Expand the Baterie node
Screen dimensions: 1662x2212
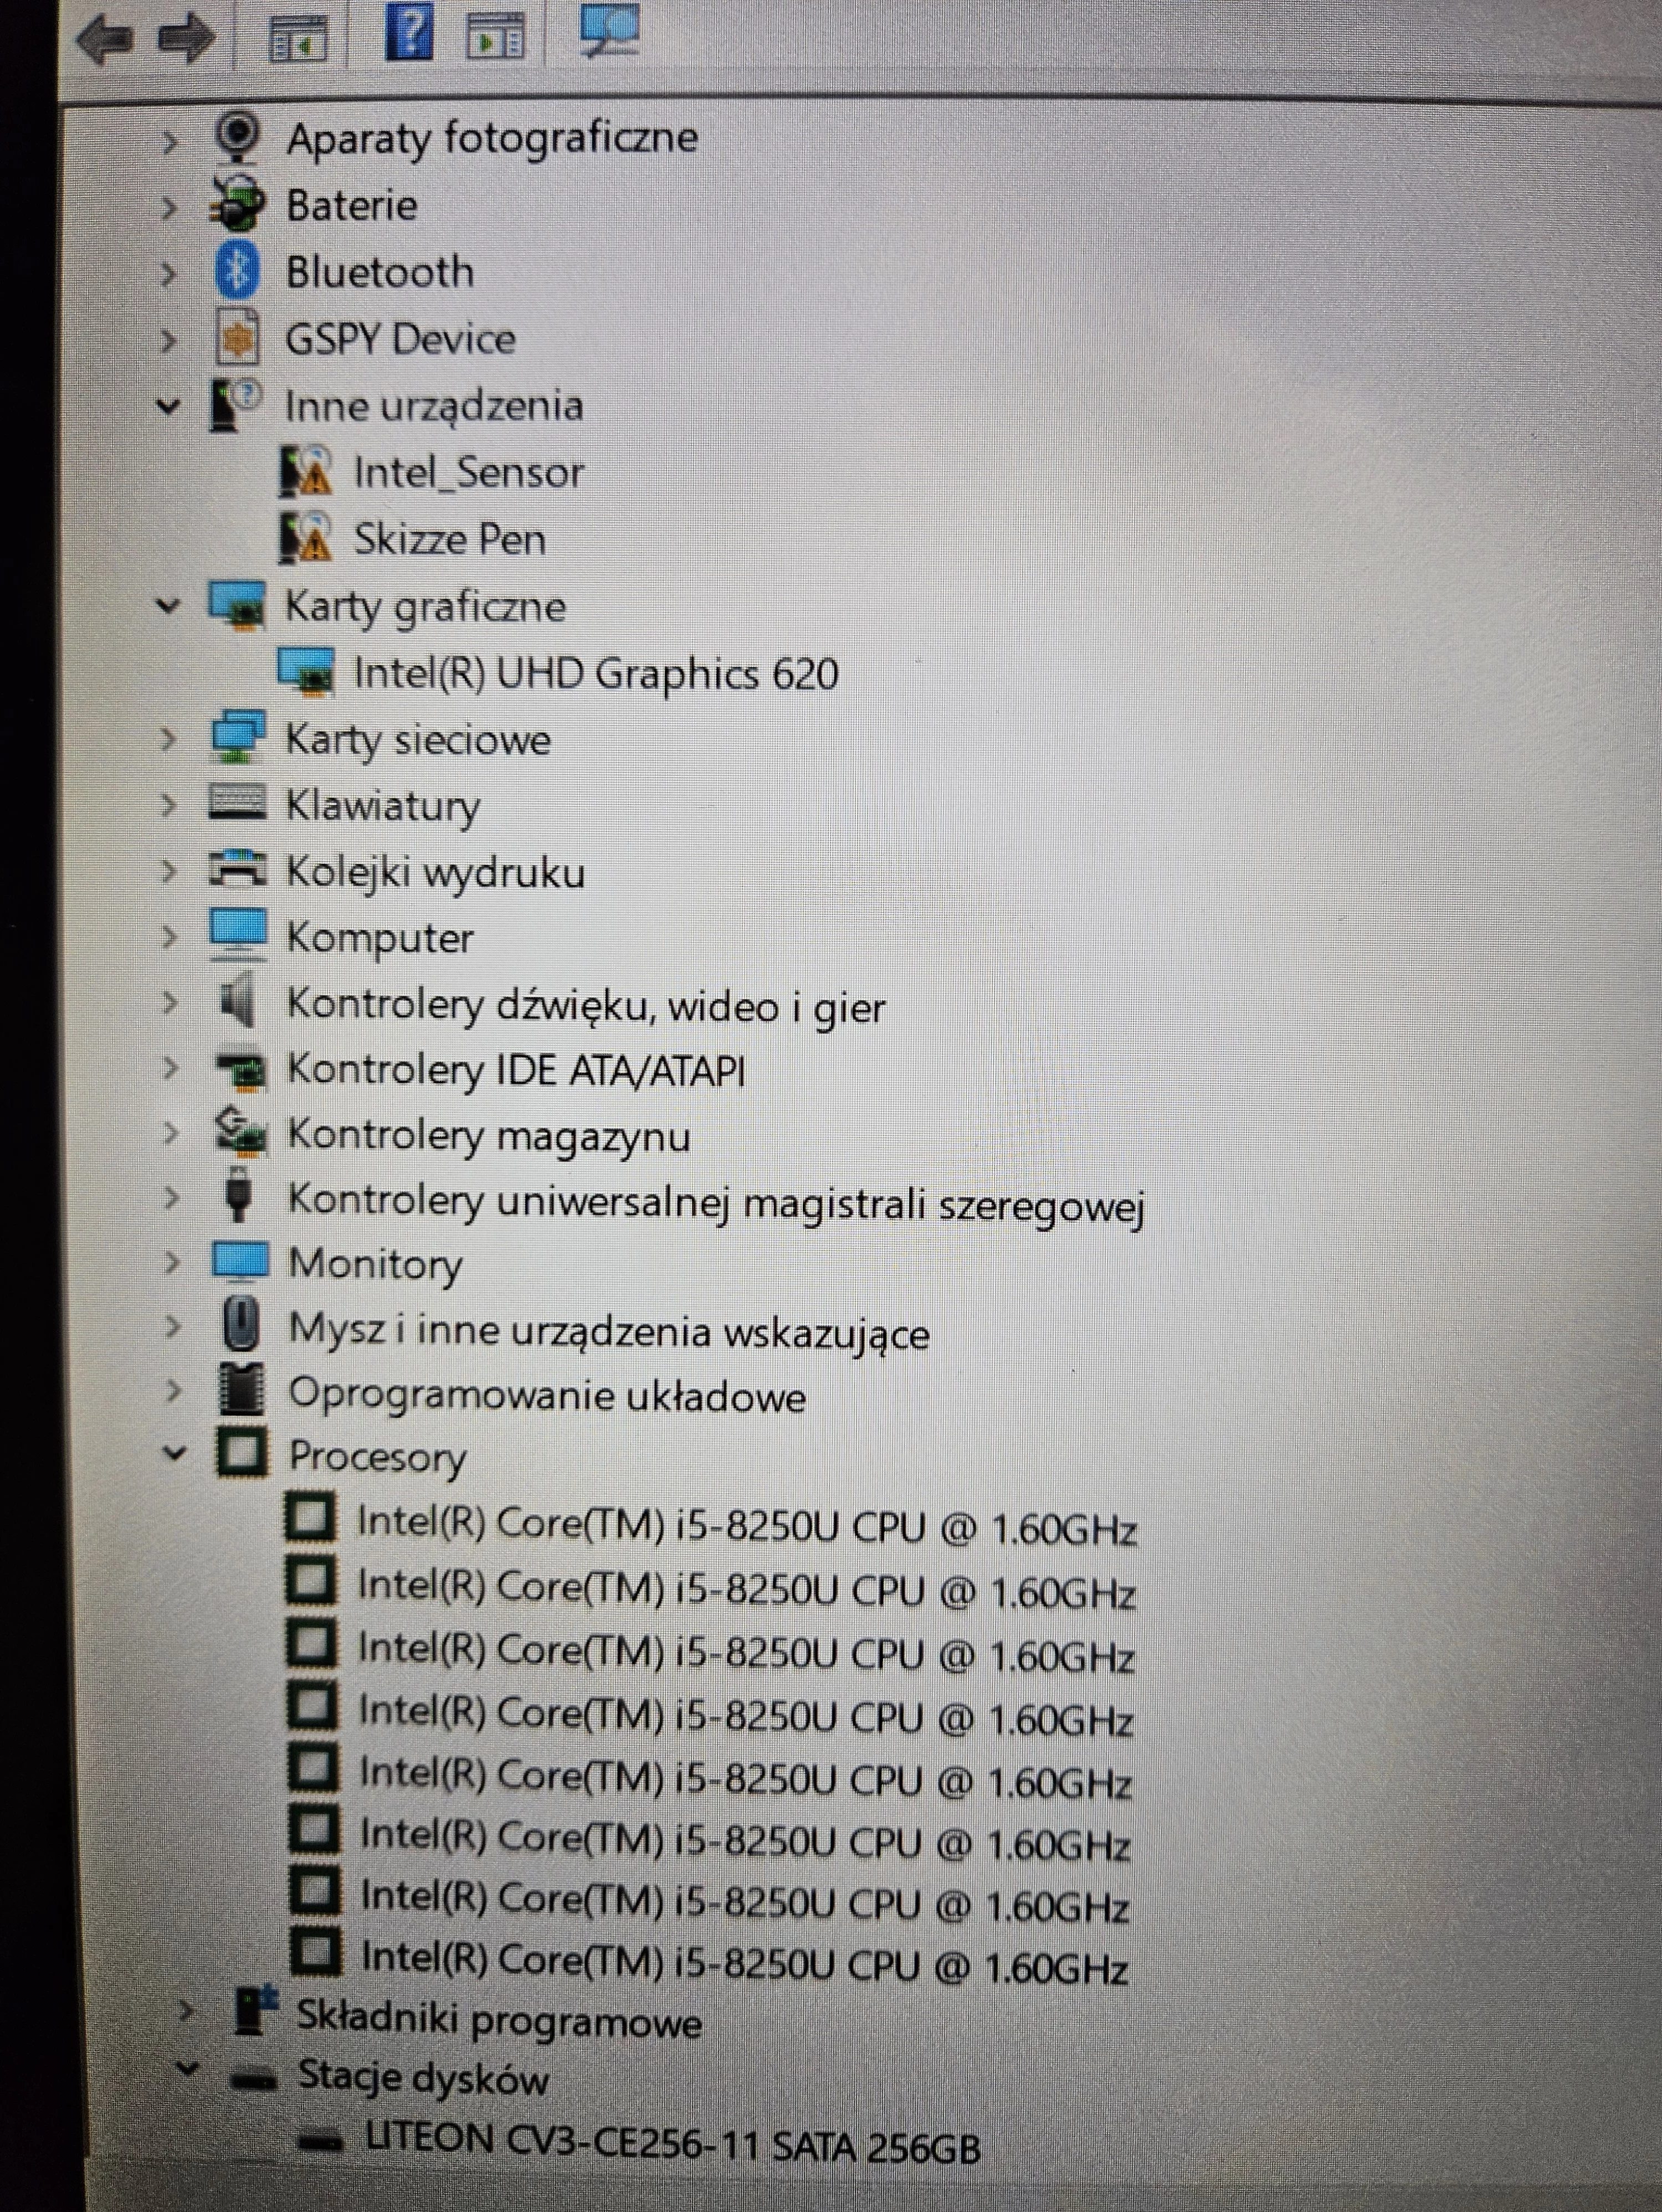click(x=169, y=208)
